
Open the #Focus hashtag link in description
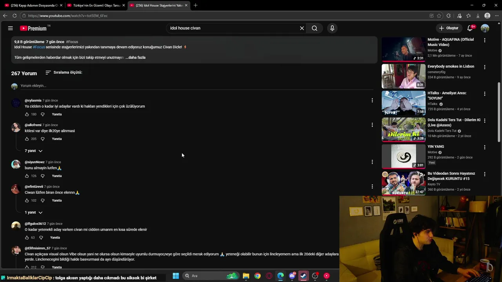[39, 47]
